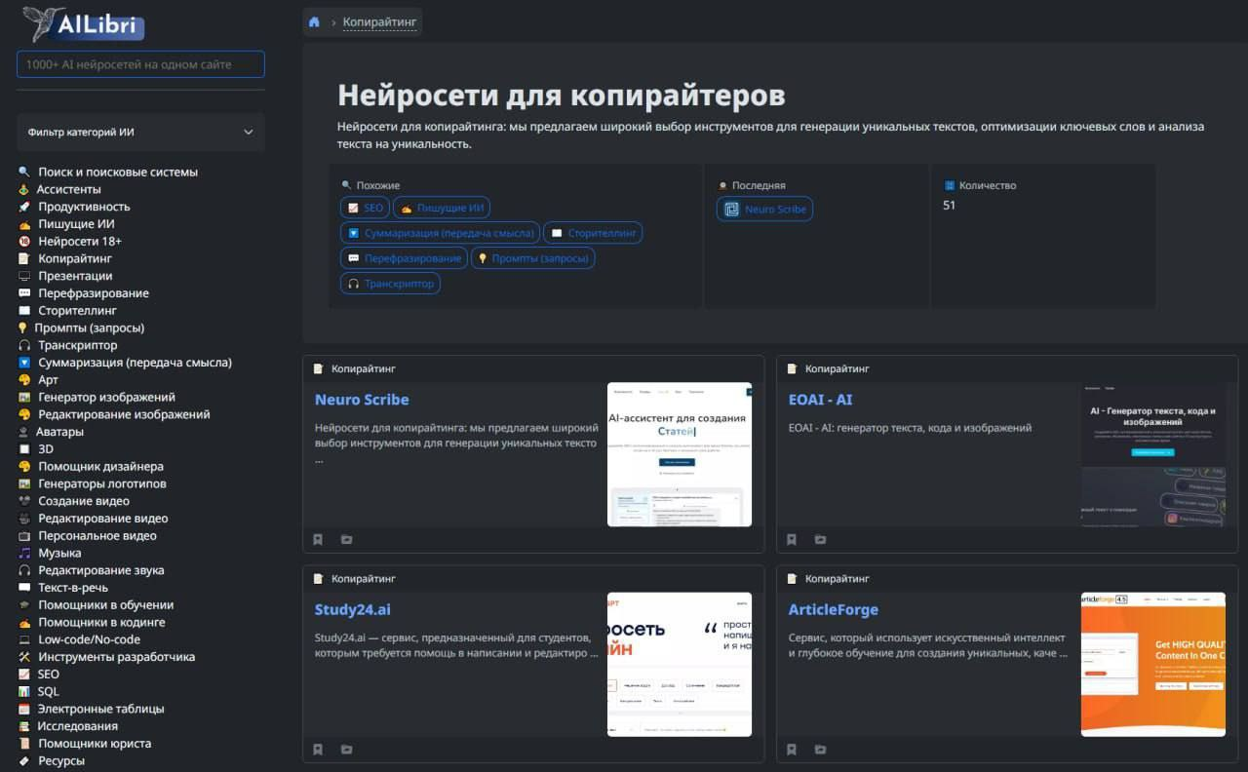The height and width of the screenshot is (772, 1248).
Task: Click the palette icon beside Арт
Action: pyautogui.click(x=24, y=380)
